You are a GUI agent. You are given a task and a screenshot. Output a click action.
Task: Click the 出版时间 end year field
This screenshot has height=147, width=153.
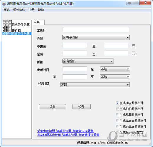click(75, 77)
